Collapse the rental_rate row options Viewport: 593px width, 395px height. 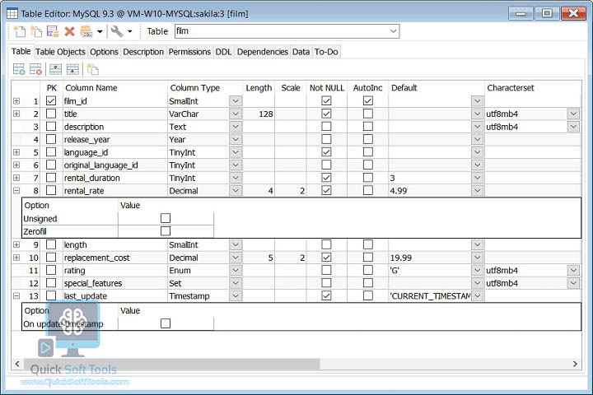click(x=16, y=191)
